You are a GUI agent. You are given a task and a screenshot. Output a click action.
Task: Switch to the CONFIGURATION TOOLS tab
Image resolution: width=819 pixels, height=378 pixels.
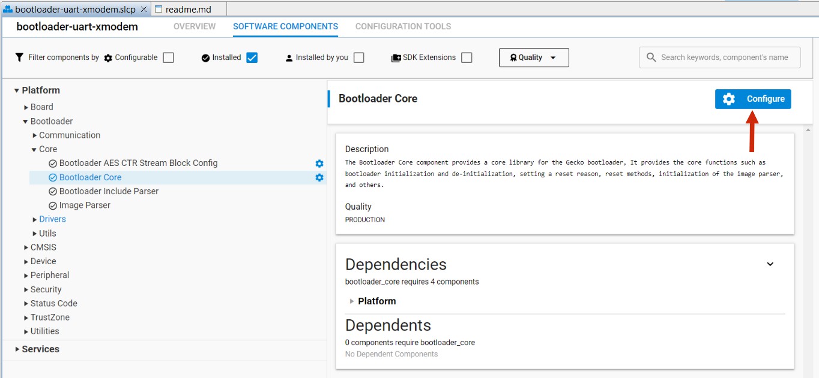[403, 26]
